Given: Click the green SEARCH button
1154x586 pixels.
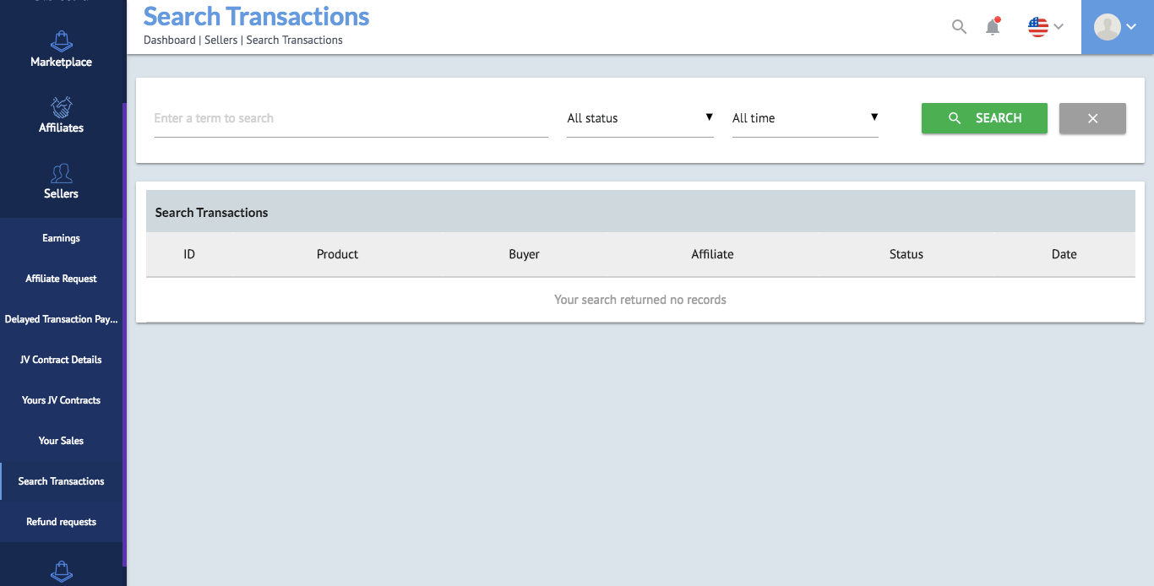Looking at the screenshot, I should (x=984, y=118).
